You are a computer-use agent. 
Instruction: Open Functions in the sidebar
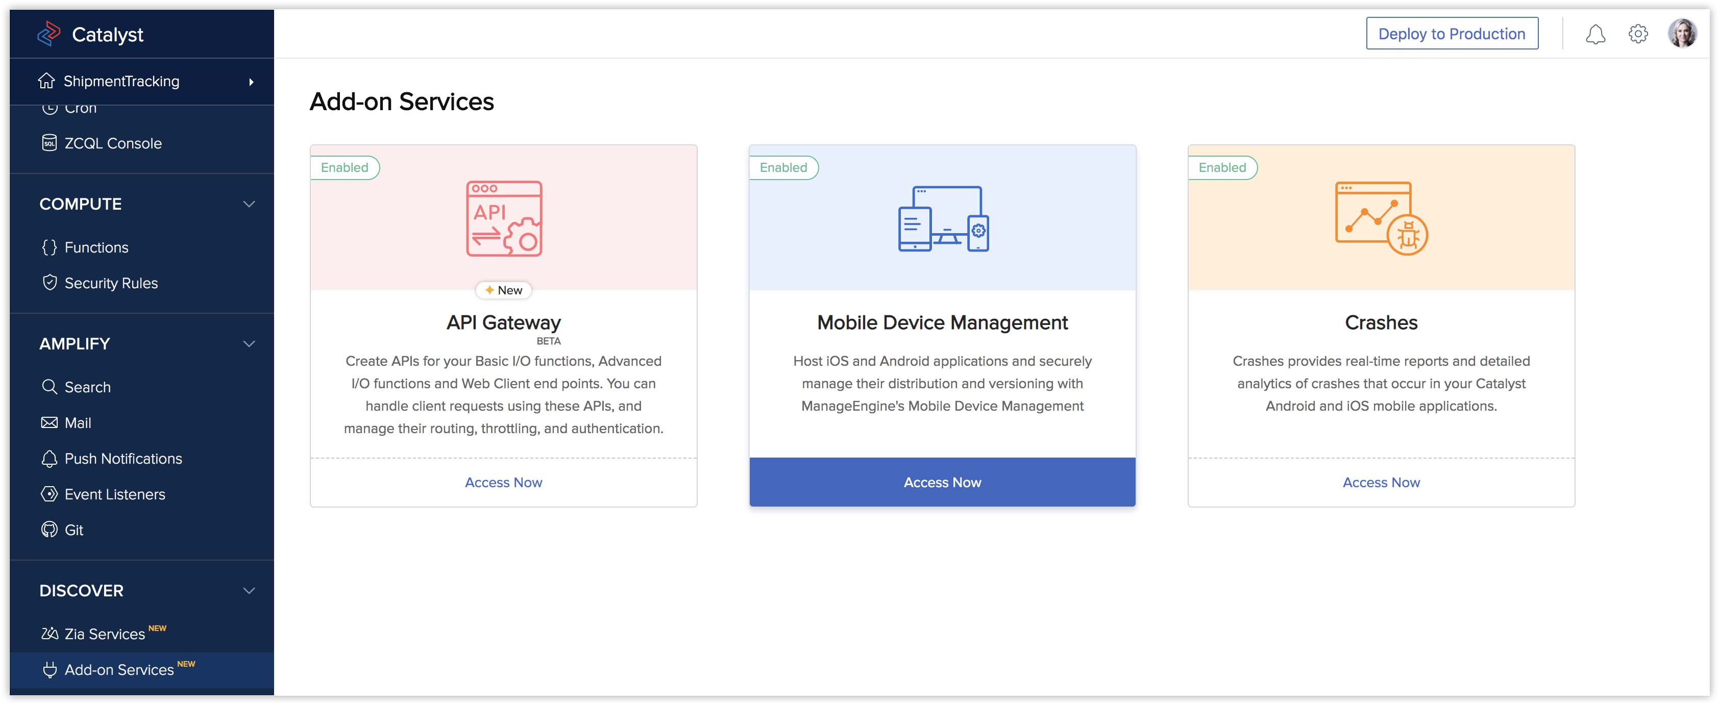[96, 247]
